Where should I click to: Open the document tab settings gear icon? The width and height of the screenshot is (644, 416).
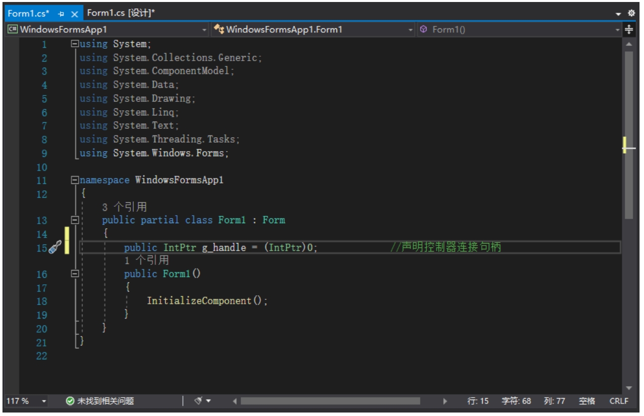tap(631, 13)
